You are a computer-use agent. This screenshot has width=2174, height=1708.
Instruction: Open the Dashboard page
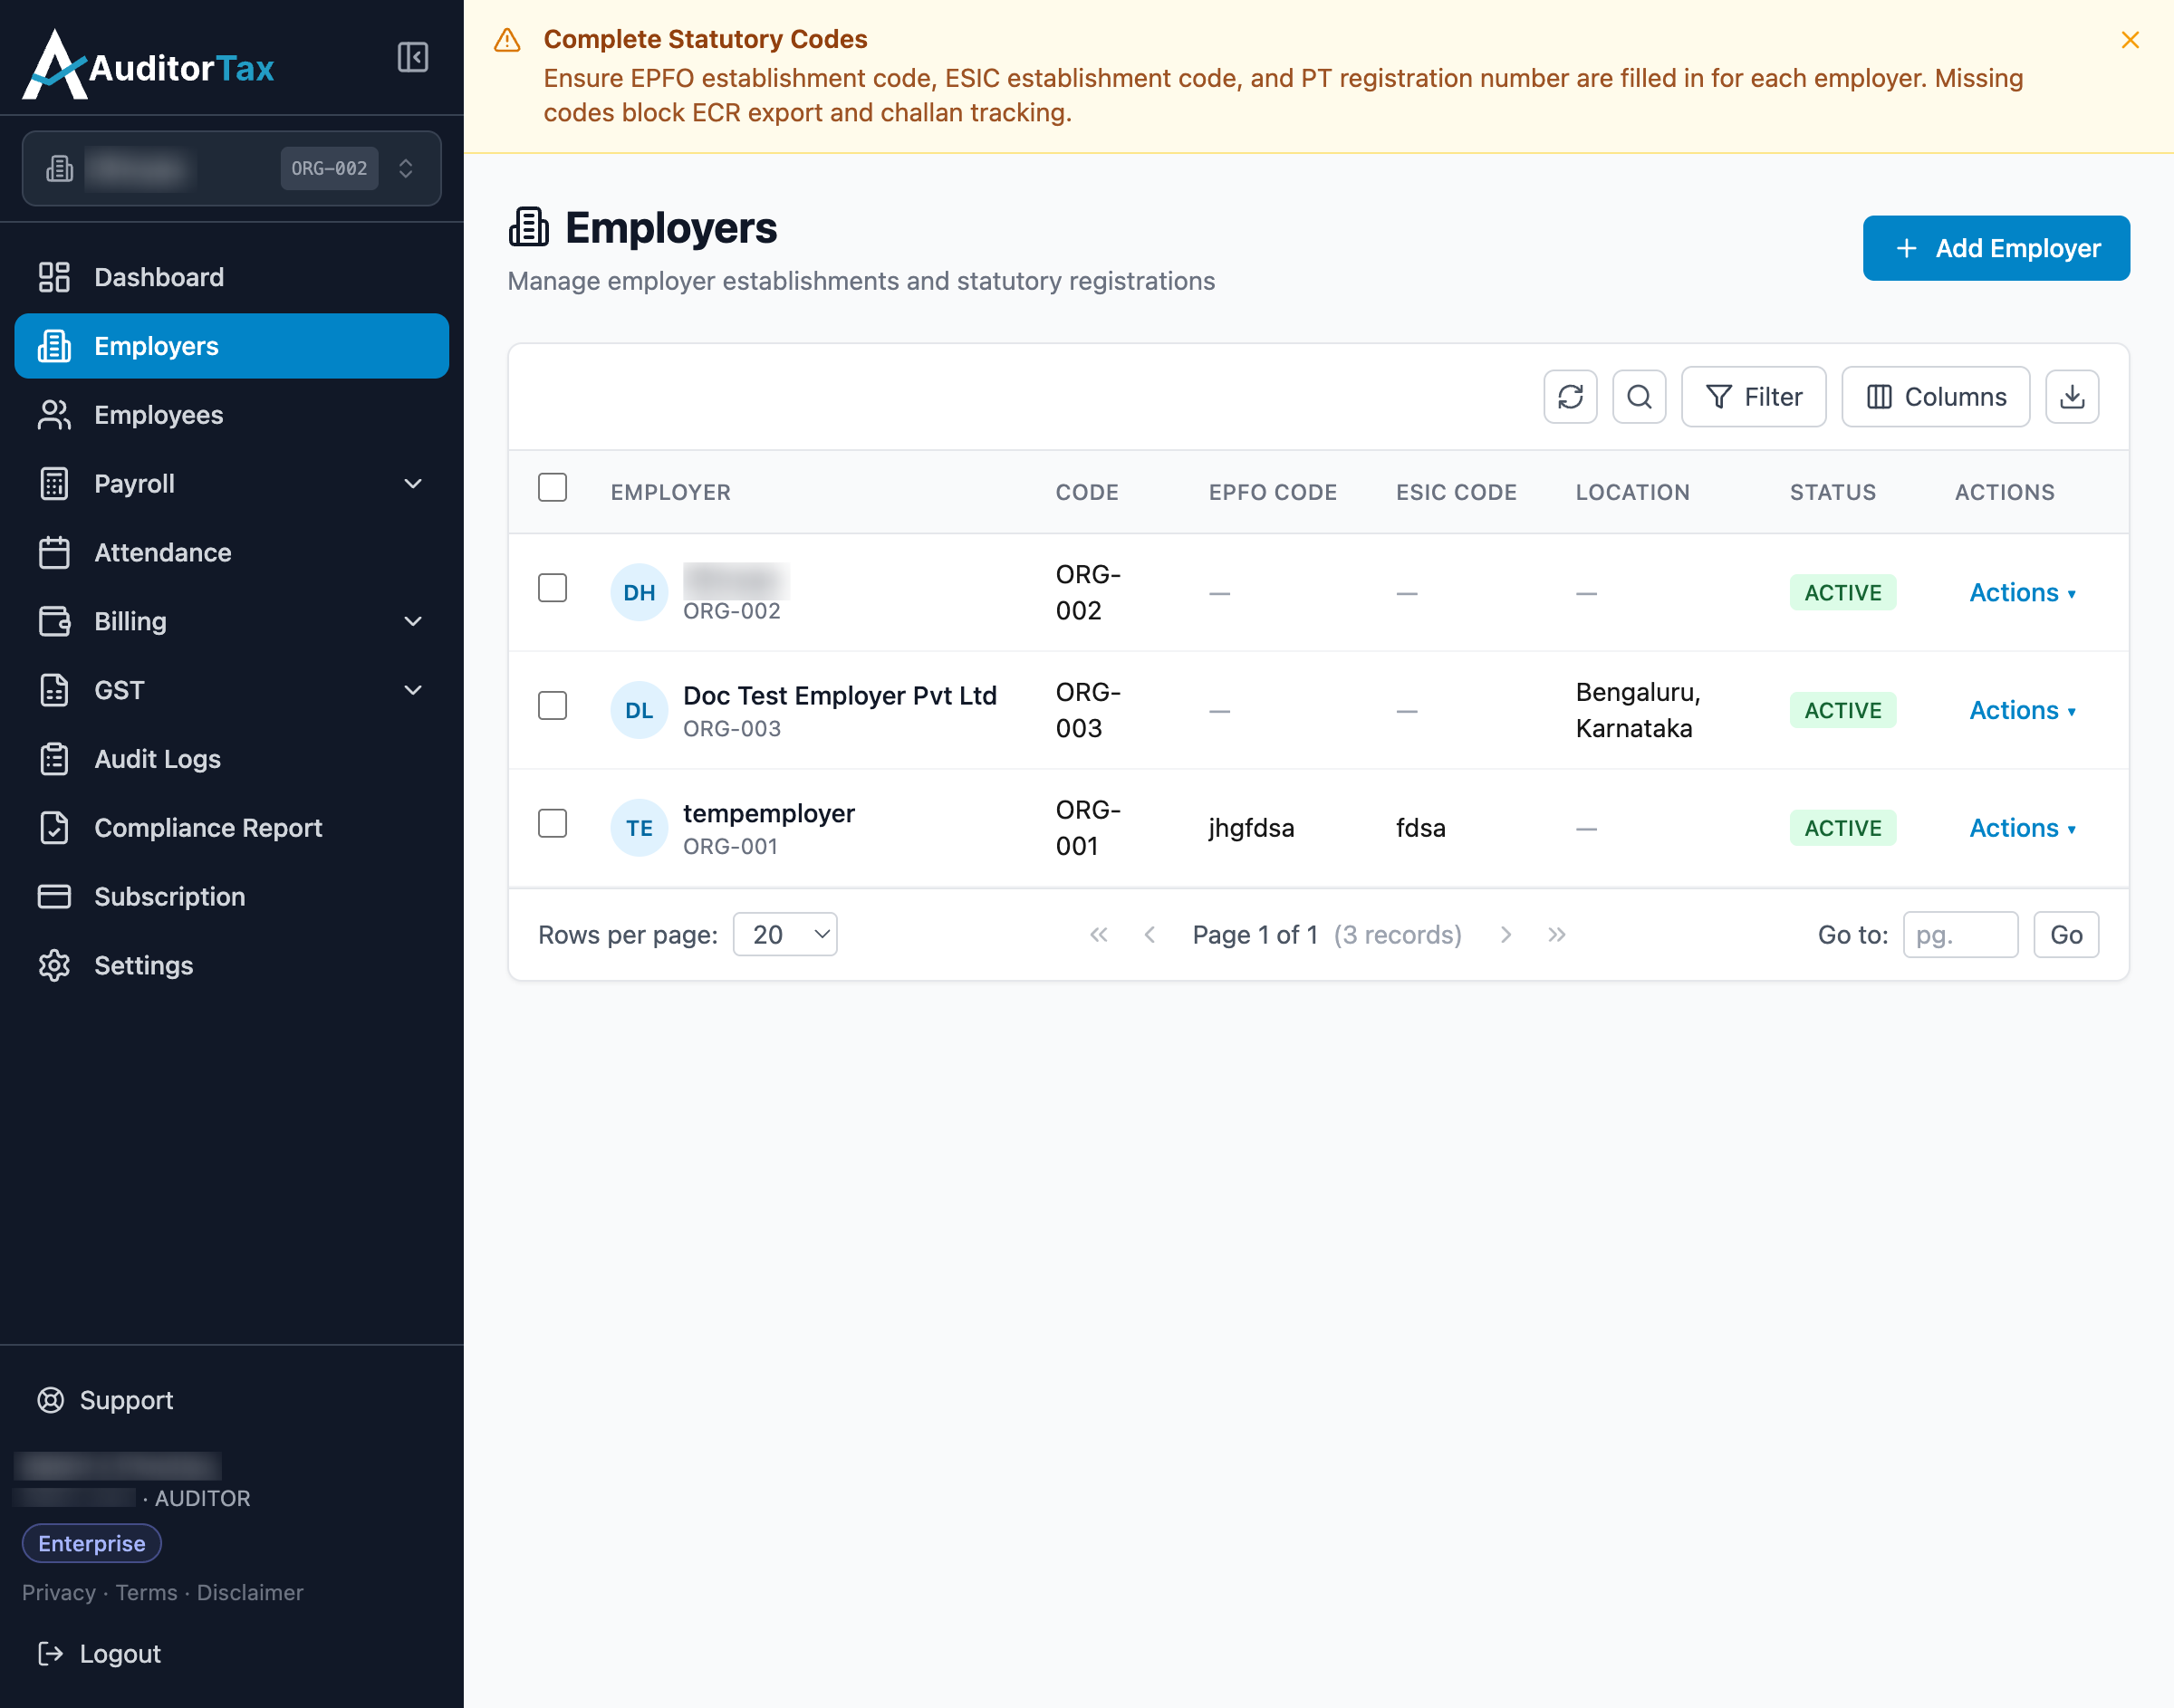click(232, 277)
